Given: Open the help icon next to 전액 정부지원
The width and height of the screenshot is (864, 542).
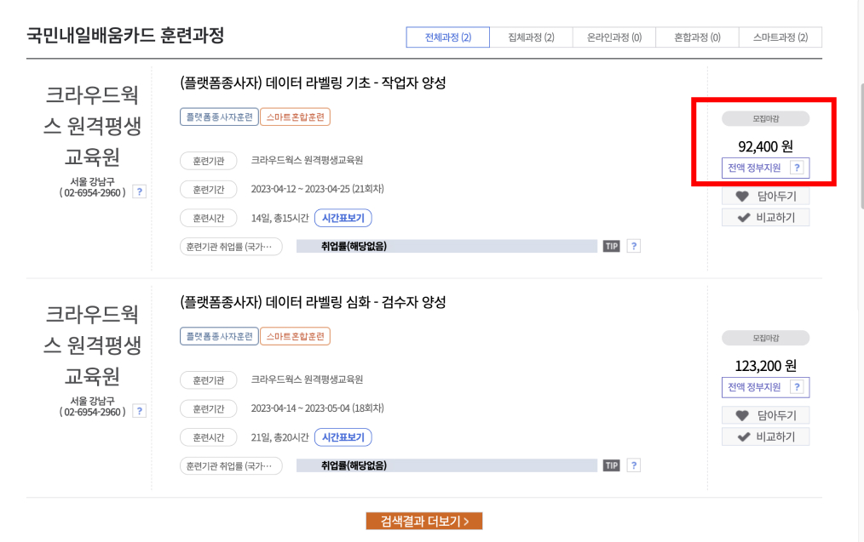Looking at the screenshot, I should pyautogui.click(x=798, y=168).
